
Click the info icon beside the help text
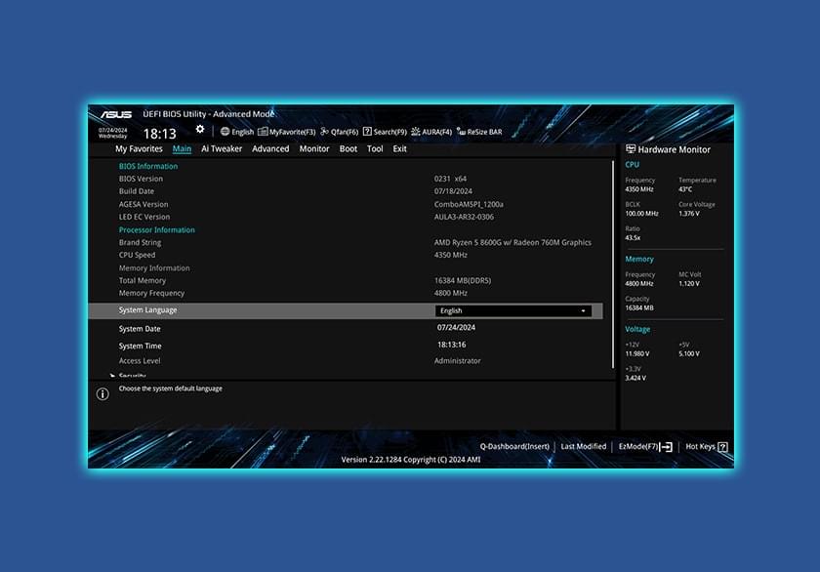(x=102, y=393)
